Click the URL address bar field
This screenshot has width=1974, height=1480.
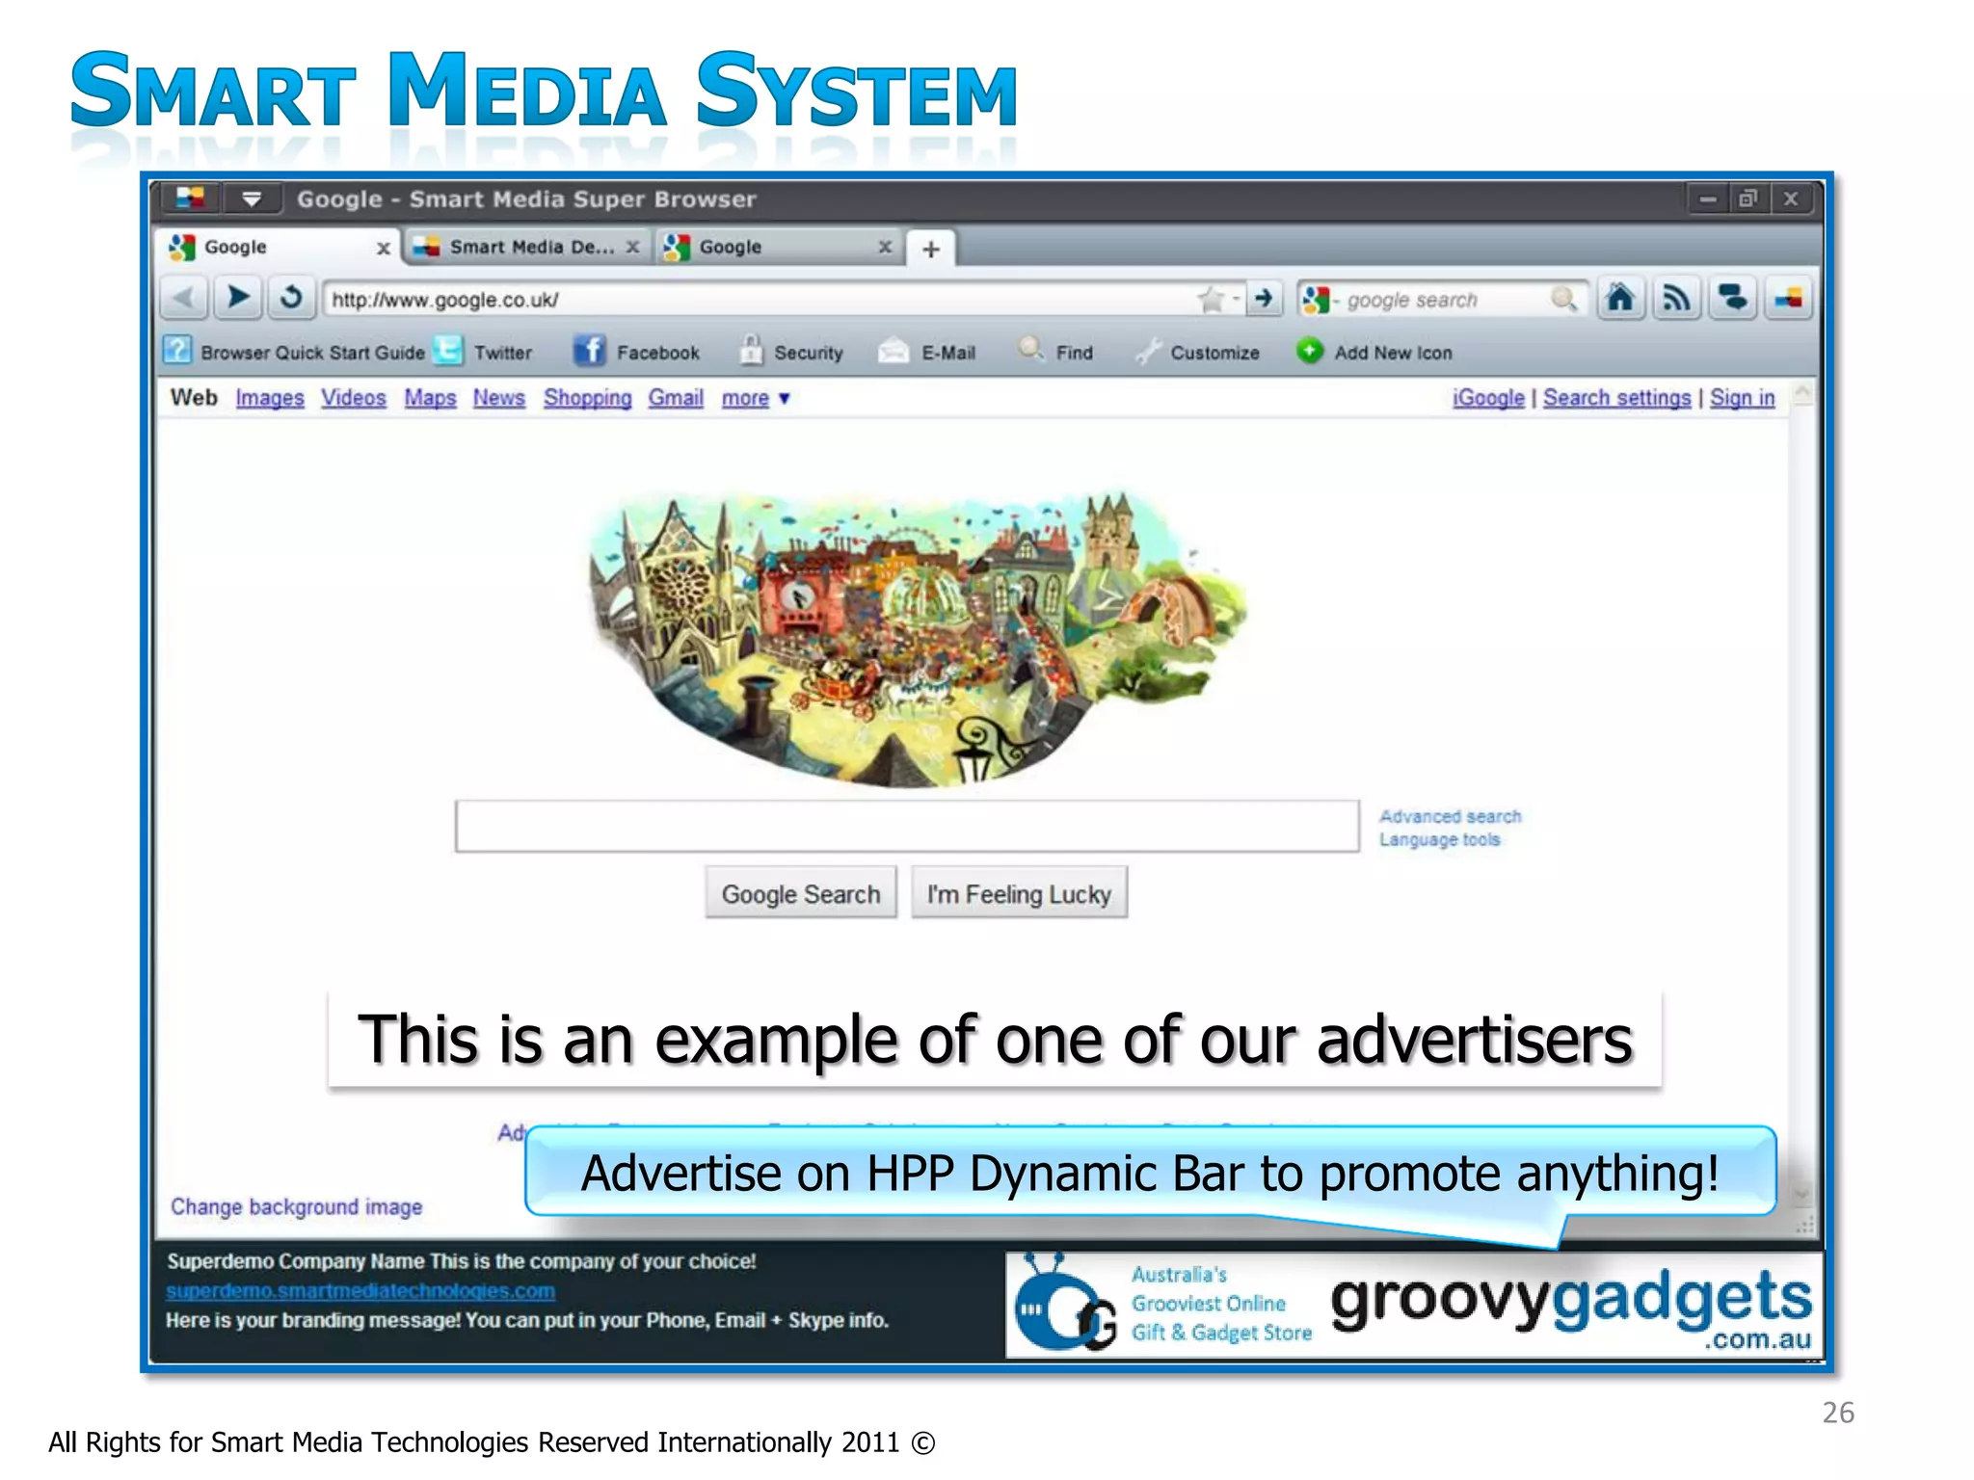761,300
